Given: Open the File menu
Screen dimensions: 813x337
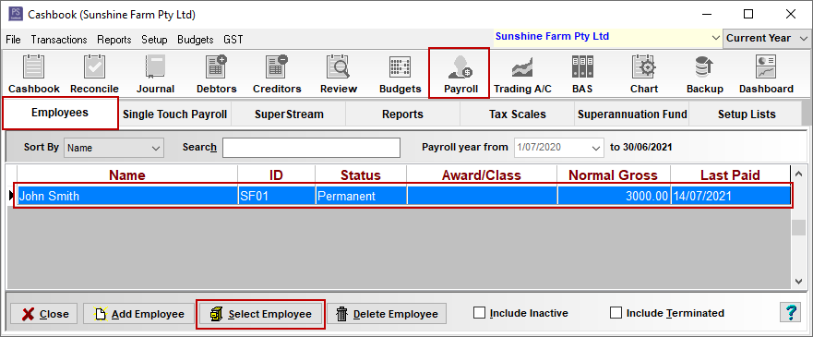Looking at the screenshot, I should 13,40.
